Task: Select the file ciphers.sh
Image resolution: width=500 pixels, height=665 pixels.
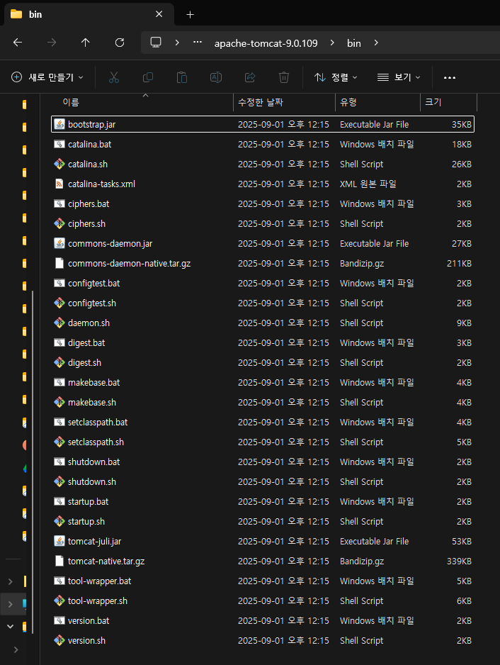Action: click(x=263, y=223)
